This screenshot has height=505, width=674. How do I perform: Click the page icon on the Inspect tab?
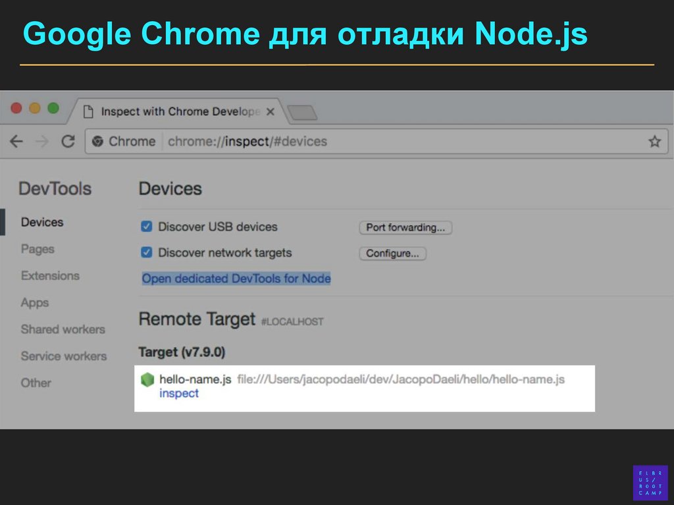[88, 112]
